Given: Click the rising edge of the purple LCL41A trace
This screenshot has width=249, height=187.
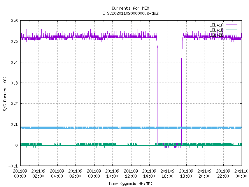Looking at the screenshot, I should tap(182, 95).
